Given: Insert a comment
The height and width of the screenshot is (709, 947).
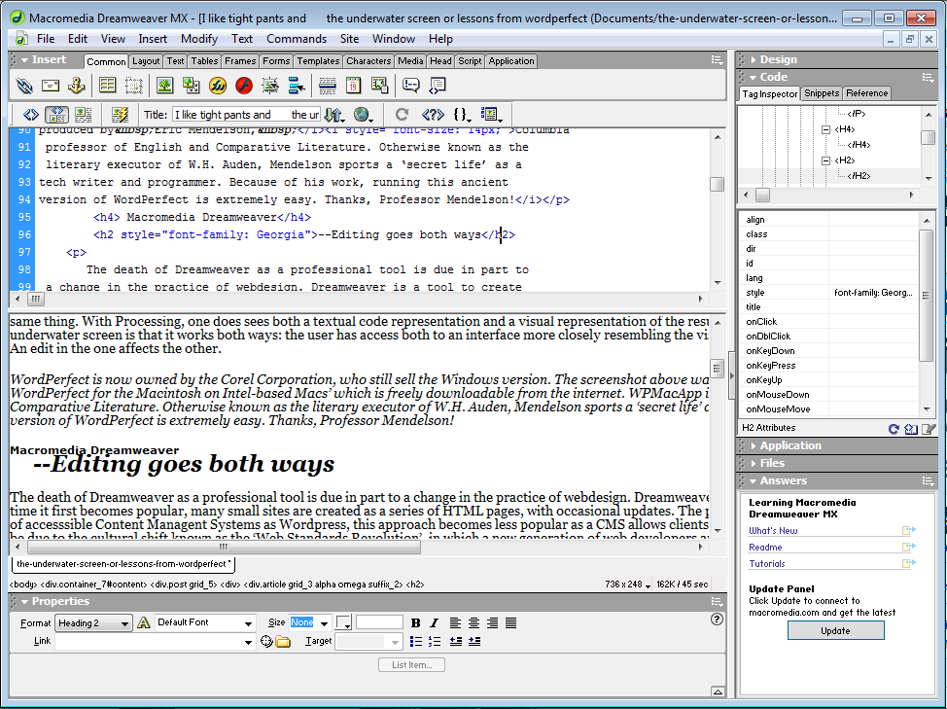Looking at the screenshot, I should [x=410, y=86].
